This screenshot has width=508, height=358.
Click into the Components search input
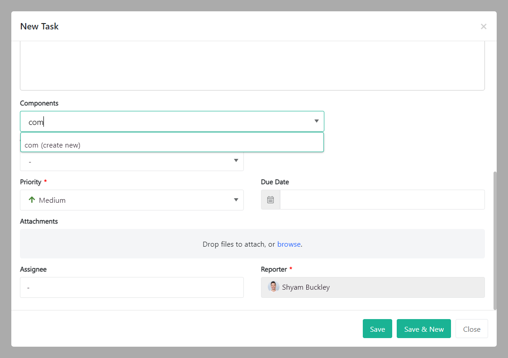pos(167,122)
